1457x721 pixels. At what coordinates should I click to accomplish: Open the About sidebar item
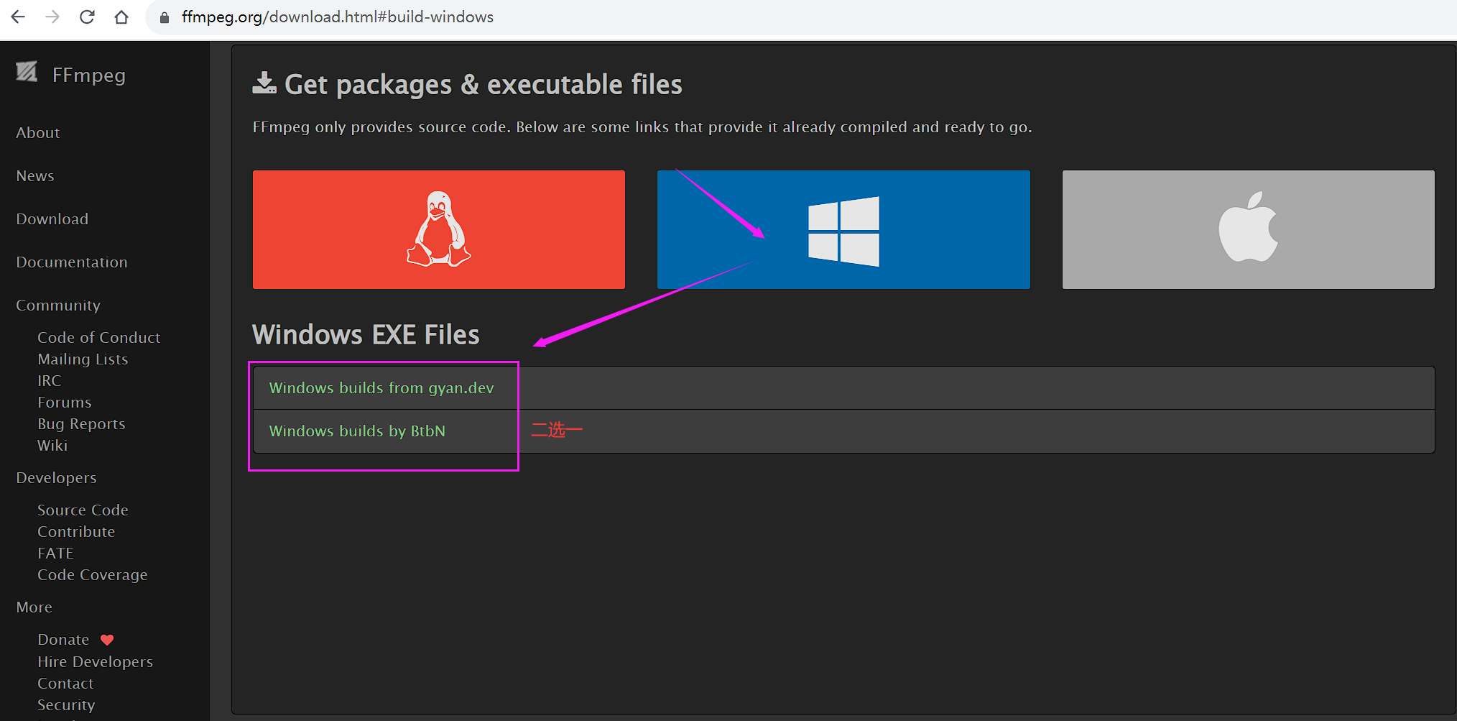(x=38, y=133)
